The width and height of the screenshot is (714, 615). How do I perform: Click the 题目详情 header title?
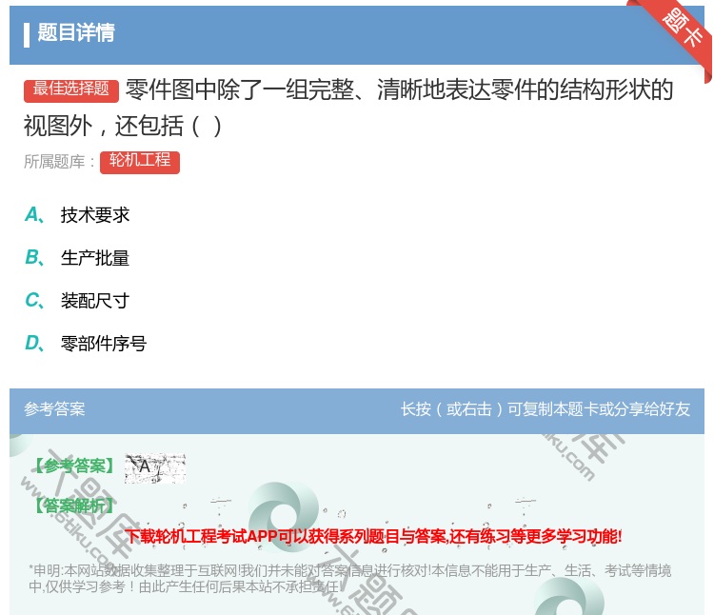pyautogui.click(x=76, y=32)
